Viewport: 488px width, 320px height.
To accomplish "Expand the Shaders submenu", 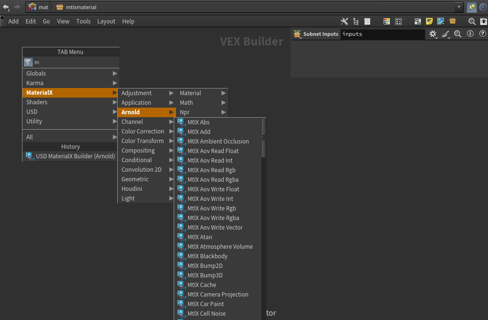I will pos(71,102).
